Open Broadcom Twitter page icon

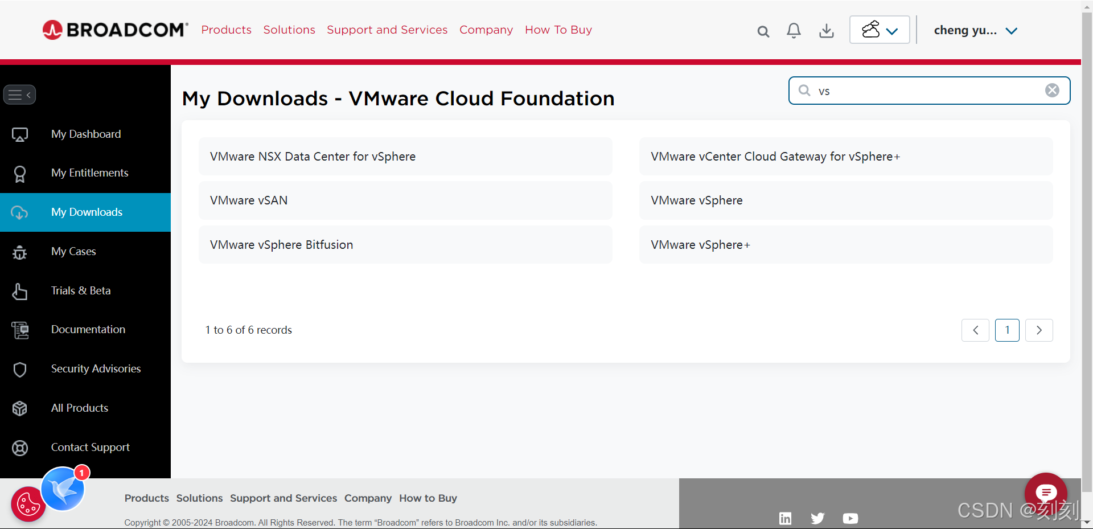(817, 518)
